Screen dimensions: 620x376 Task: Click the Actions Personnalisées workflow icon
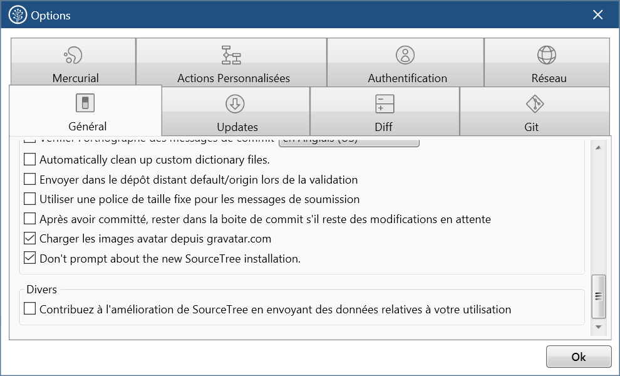[231, 55]
